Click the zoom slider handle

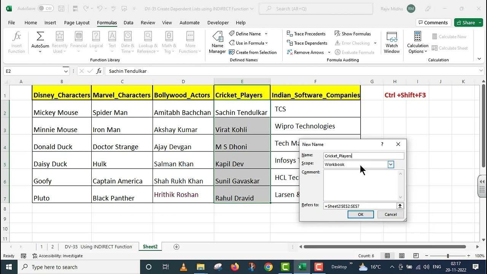coord(448,256)
